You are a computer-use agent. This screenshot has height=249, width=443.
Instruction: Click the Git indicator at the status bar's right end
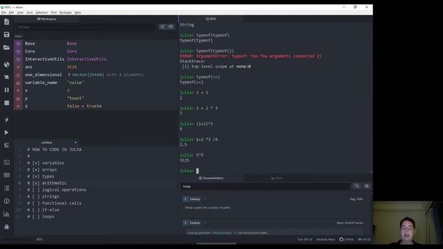pos(365,239)
